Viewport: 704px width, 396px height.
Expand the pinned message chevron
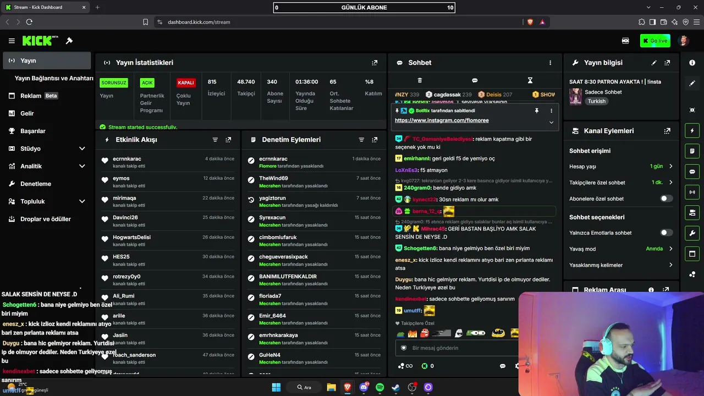(551, 122)
